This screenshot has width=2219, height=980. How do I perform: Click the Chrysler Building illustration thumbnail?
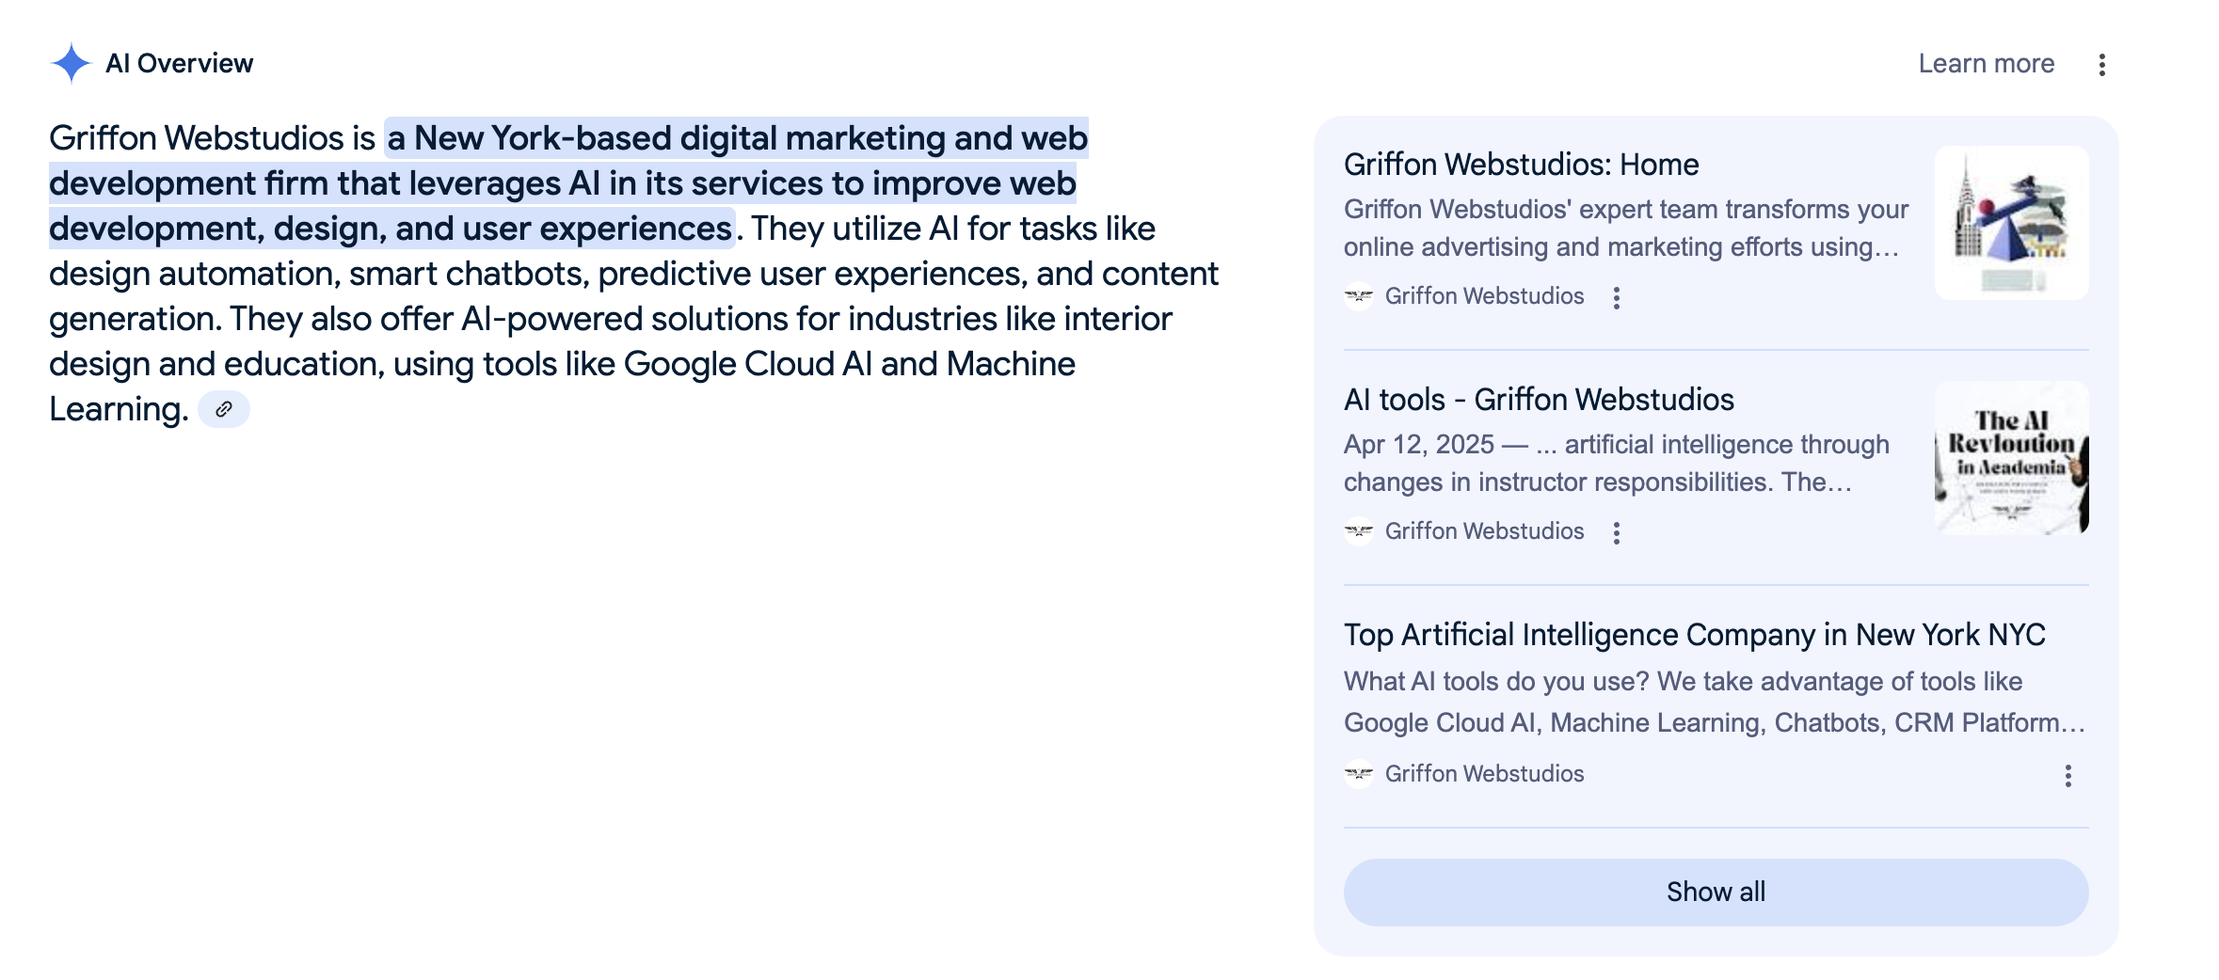tap(2011, 223)
